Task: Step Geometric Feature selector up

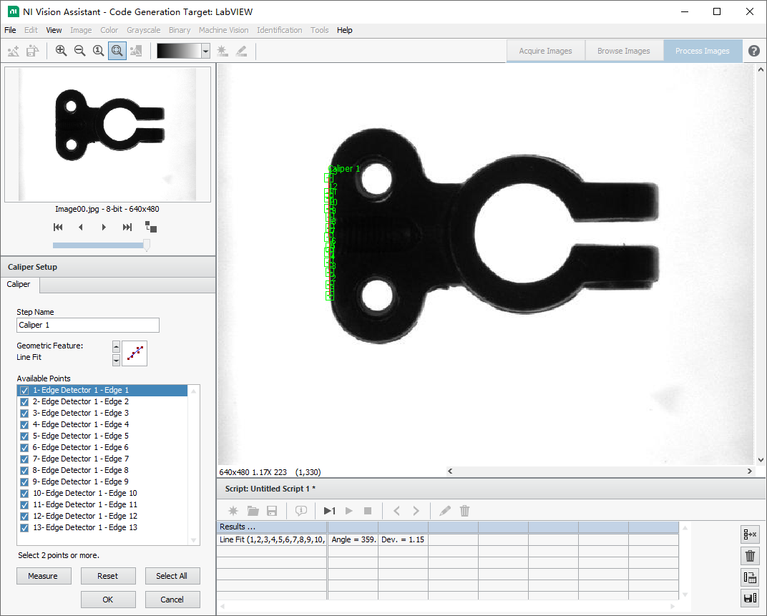Action: point(117,346)
